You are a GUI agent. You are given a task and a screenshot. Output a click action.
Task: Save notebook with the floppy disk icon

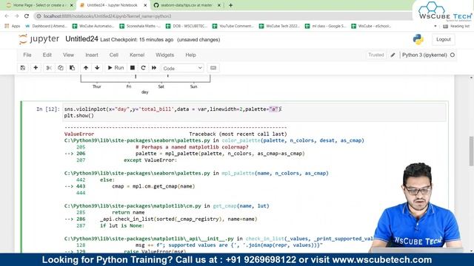tap(23, 68)
